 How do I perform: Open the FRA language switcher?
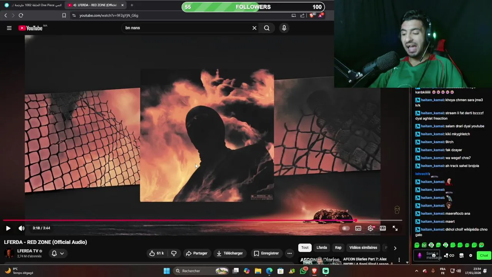[443, 271]
